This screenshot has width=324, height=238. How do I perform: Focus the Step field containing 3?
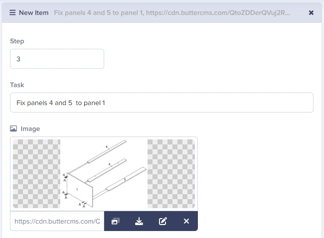click(x=57, y=59)
